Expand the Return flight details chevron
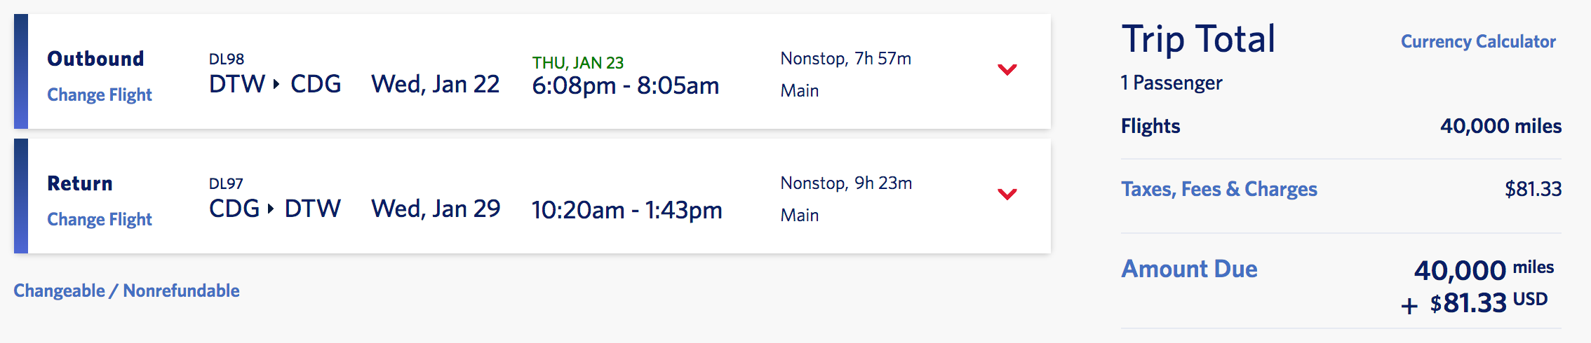This screenshot has height=343, width=1591. click(x=1007, y=194)
